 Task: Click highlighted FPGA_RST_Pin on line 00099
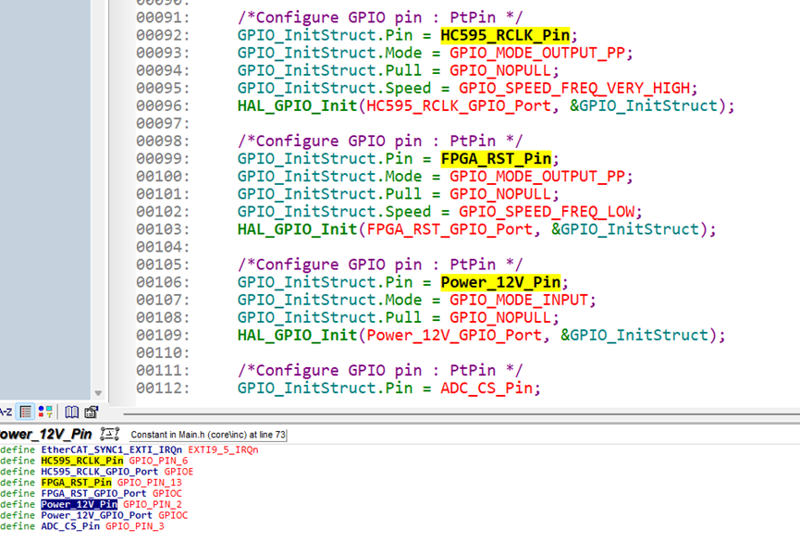coord(496,159)
